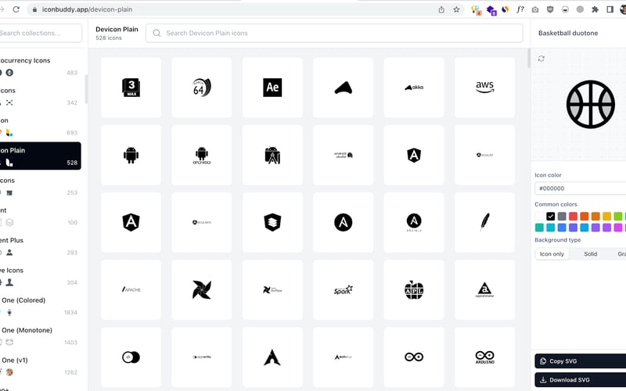Download the SVG file
This screenshot has width=626, height=391.
(x=581, y=380)
